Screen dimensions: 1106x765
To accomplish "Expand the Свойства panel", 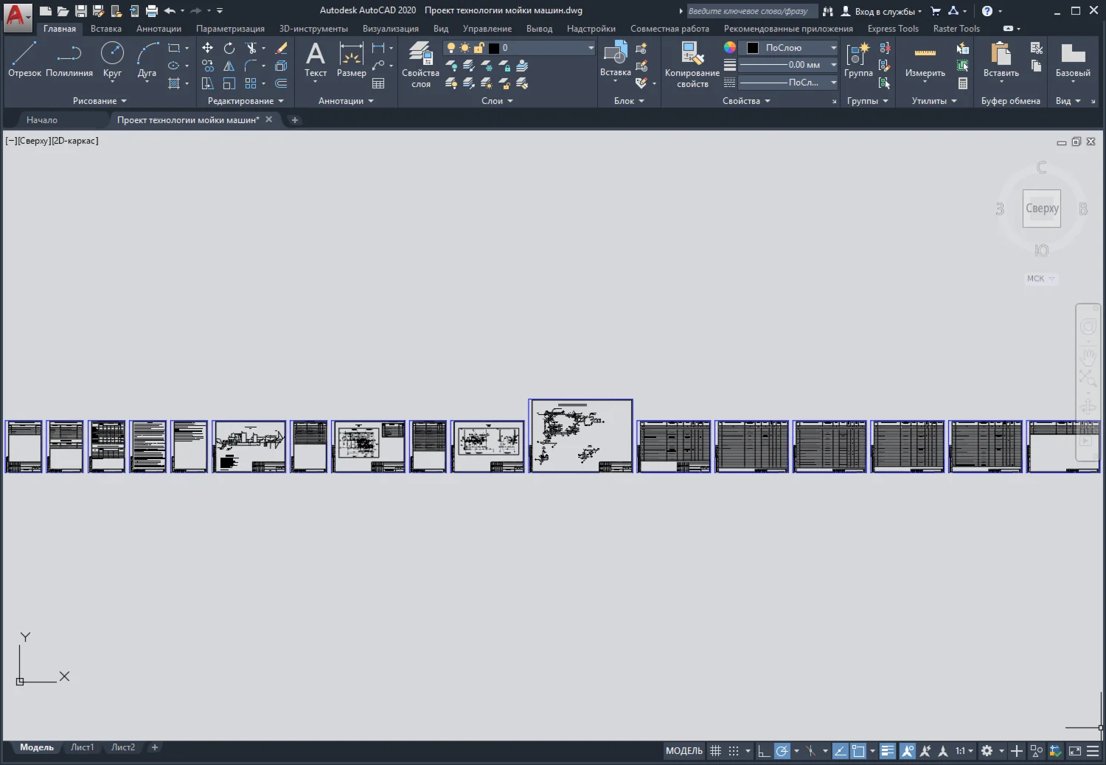I will 746,101.
